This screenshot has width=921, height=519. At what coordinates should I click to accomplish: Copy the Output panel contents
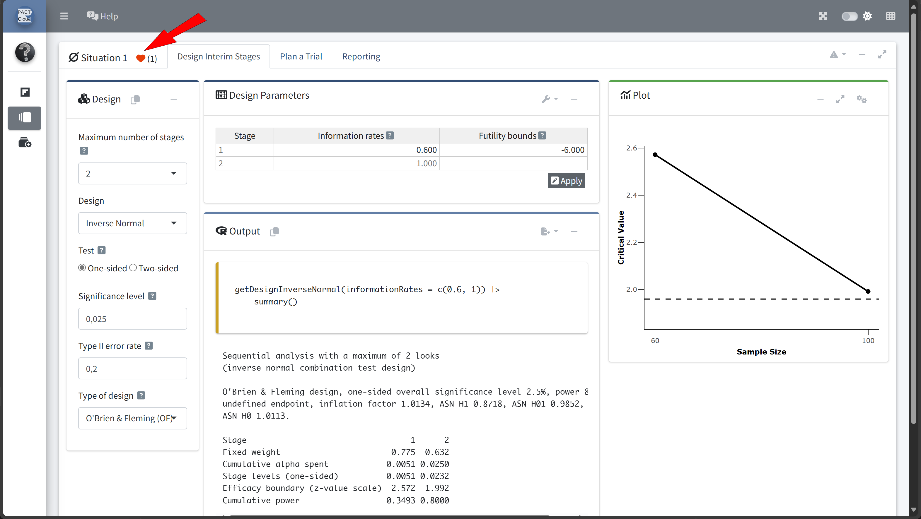274,232
